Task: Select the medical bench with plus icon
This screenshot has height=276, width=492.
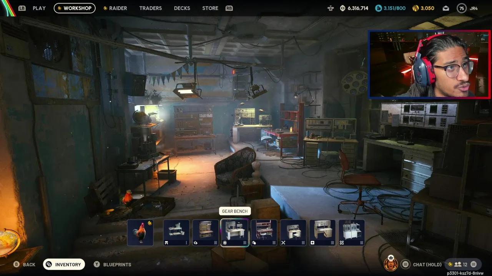Action: (x=322, y=233)
